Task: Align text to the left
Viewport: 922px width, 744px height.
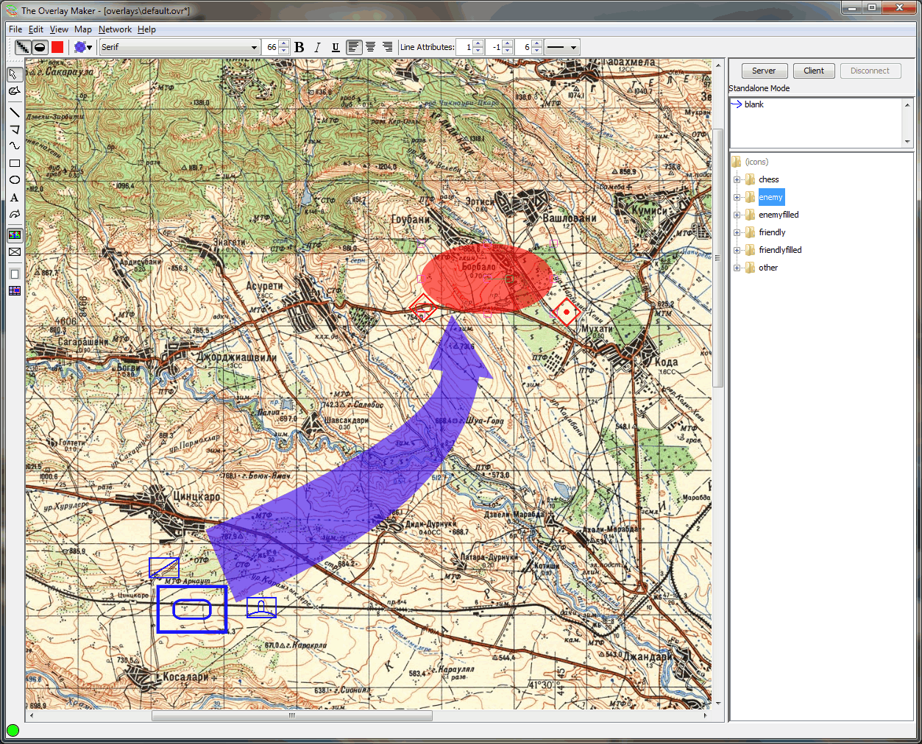Action: coord(354,47)
